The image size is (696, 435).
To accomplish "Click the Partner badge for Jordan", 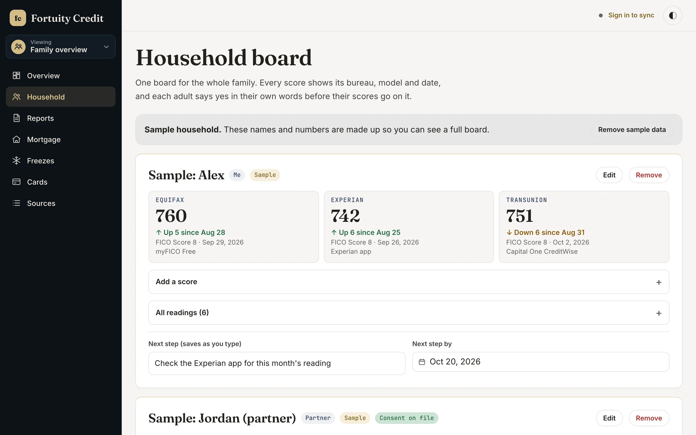I will [318, 418].
